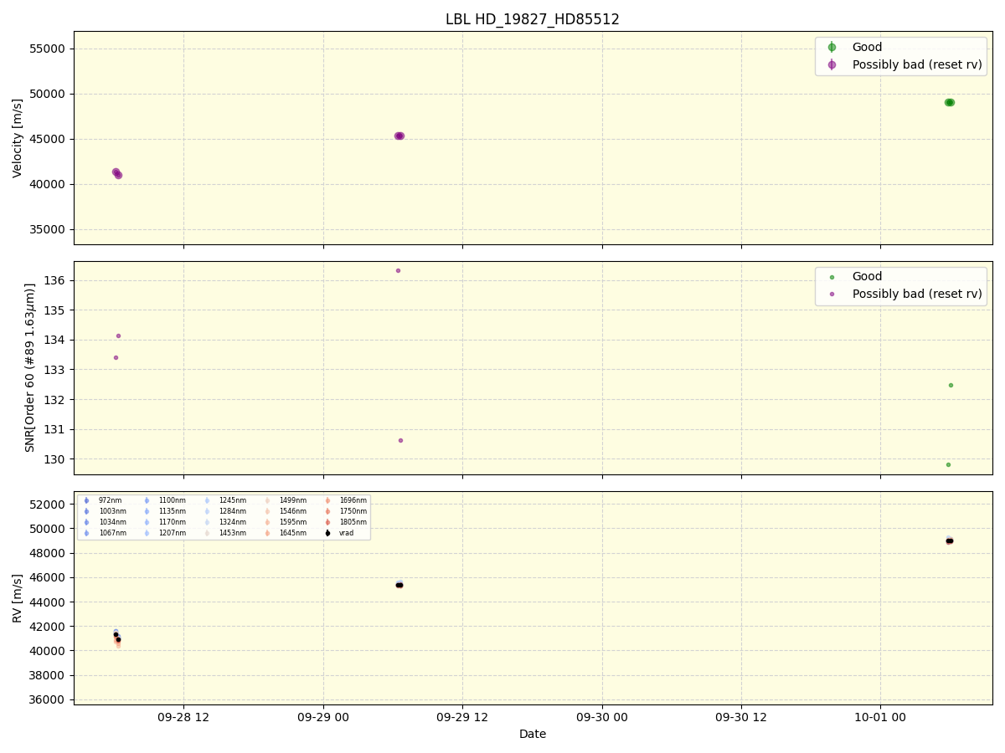This screenshot has width=1005, height=753.
Task: Click the RV [m/s] y-axis label
Action: (x=18, y=597)
